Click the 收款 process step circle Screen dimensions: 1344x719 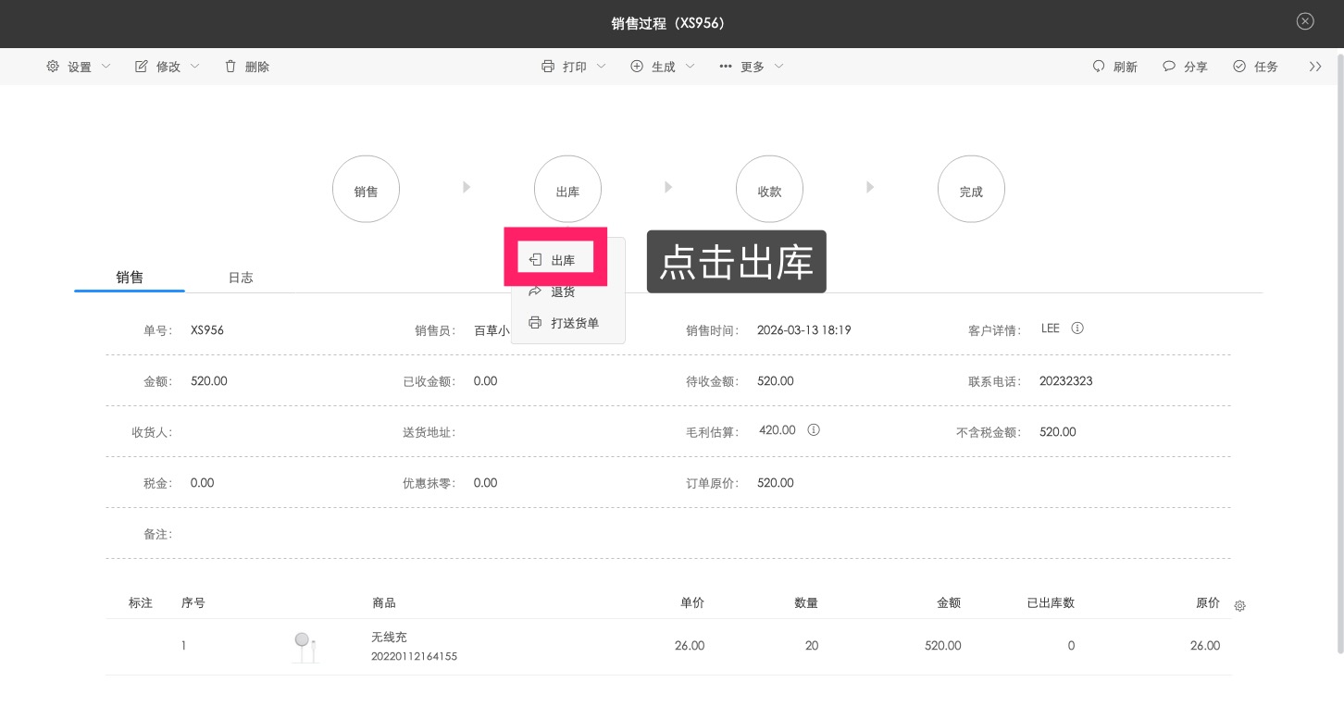(769, 188)
